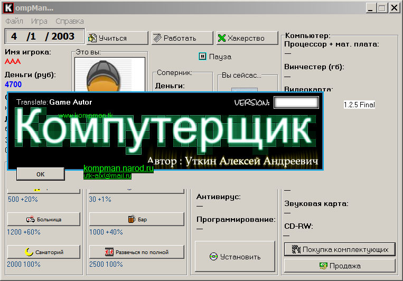Click the moon icon on Санаторий
The height and width of the screenshot is (281, 403).
29,252
